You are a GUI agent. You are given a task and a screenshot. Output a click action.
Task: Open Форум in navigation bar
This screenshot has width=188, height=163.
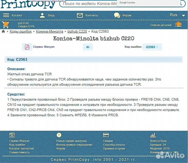(x=127, y=15)
